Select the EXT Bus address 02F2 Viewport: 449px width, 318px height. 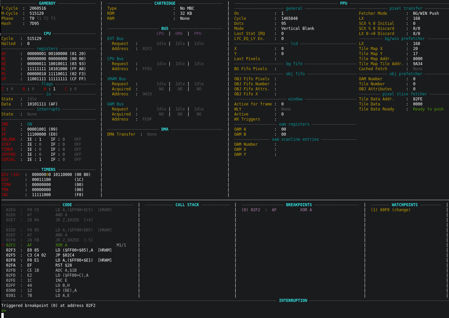point(147,49)
